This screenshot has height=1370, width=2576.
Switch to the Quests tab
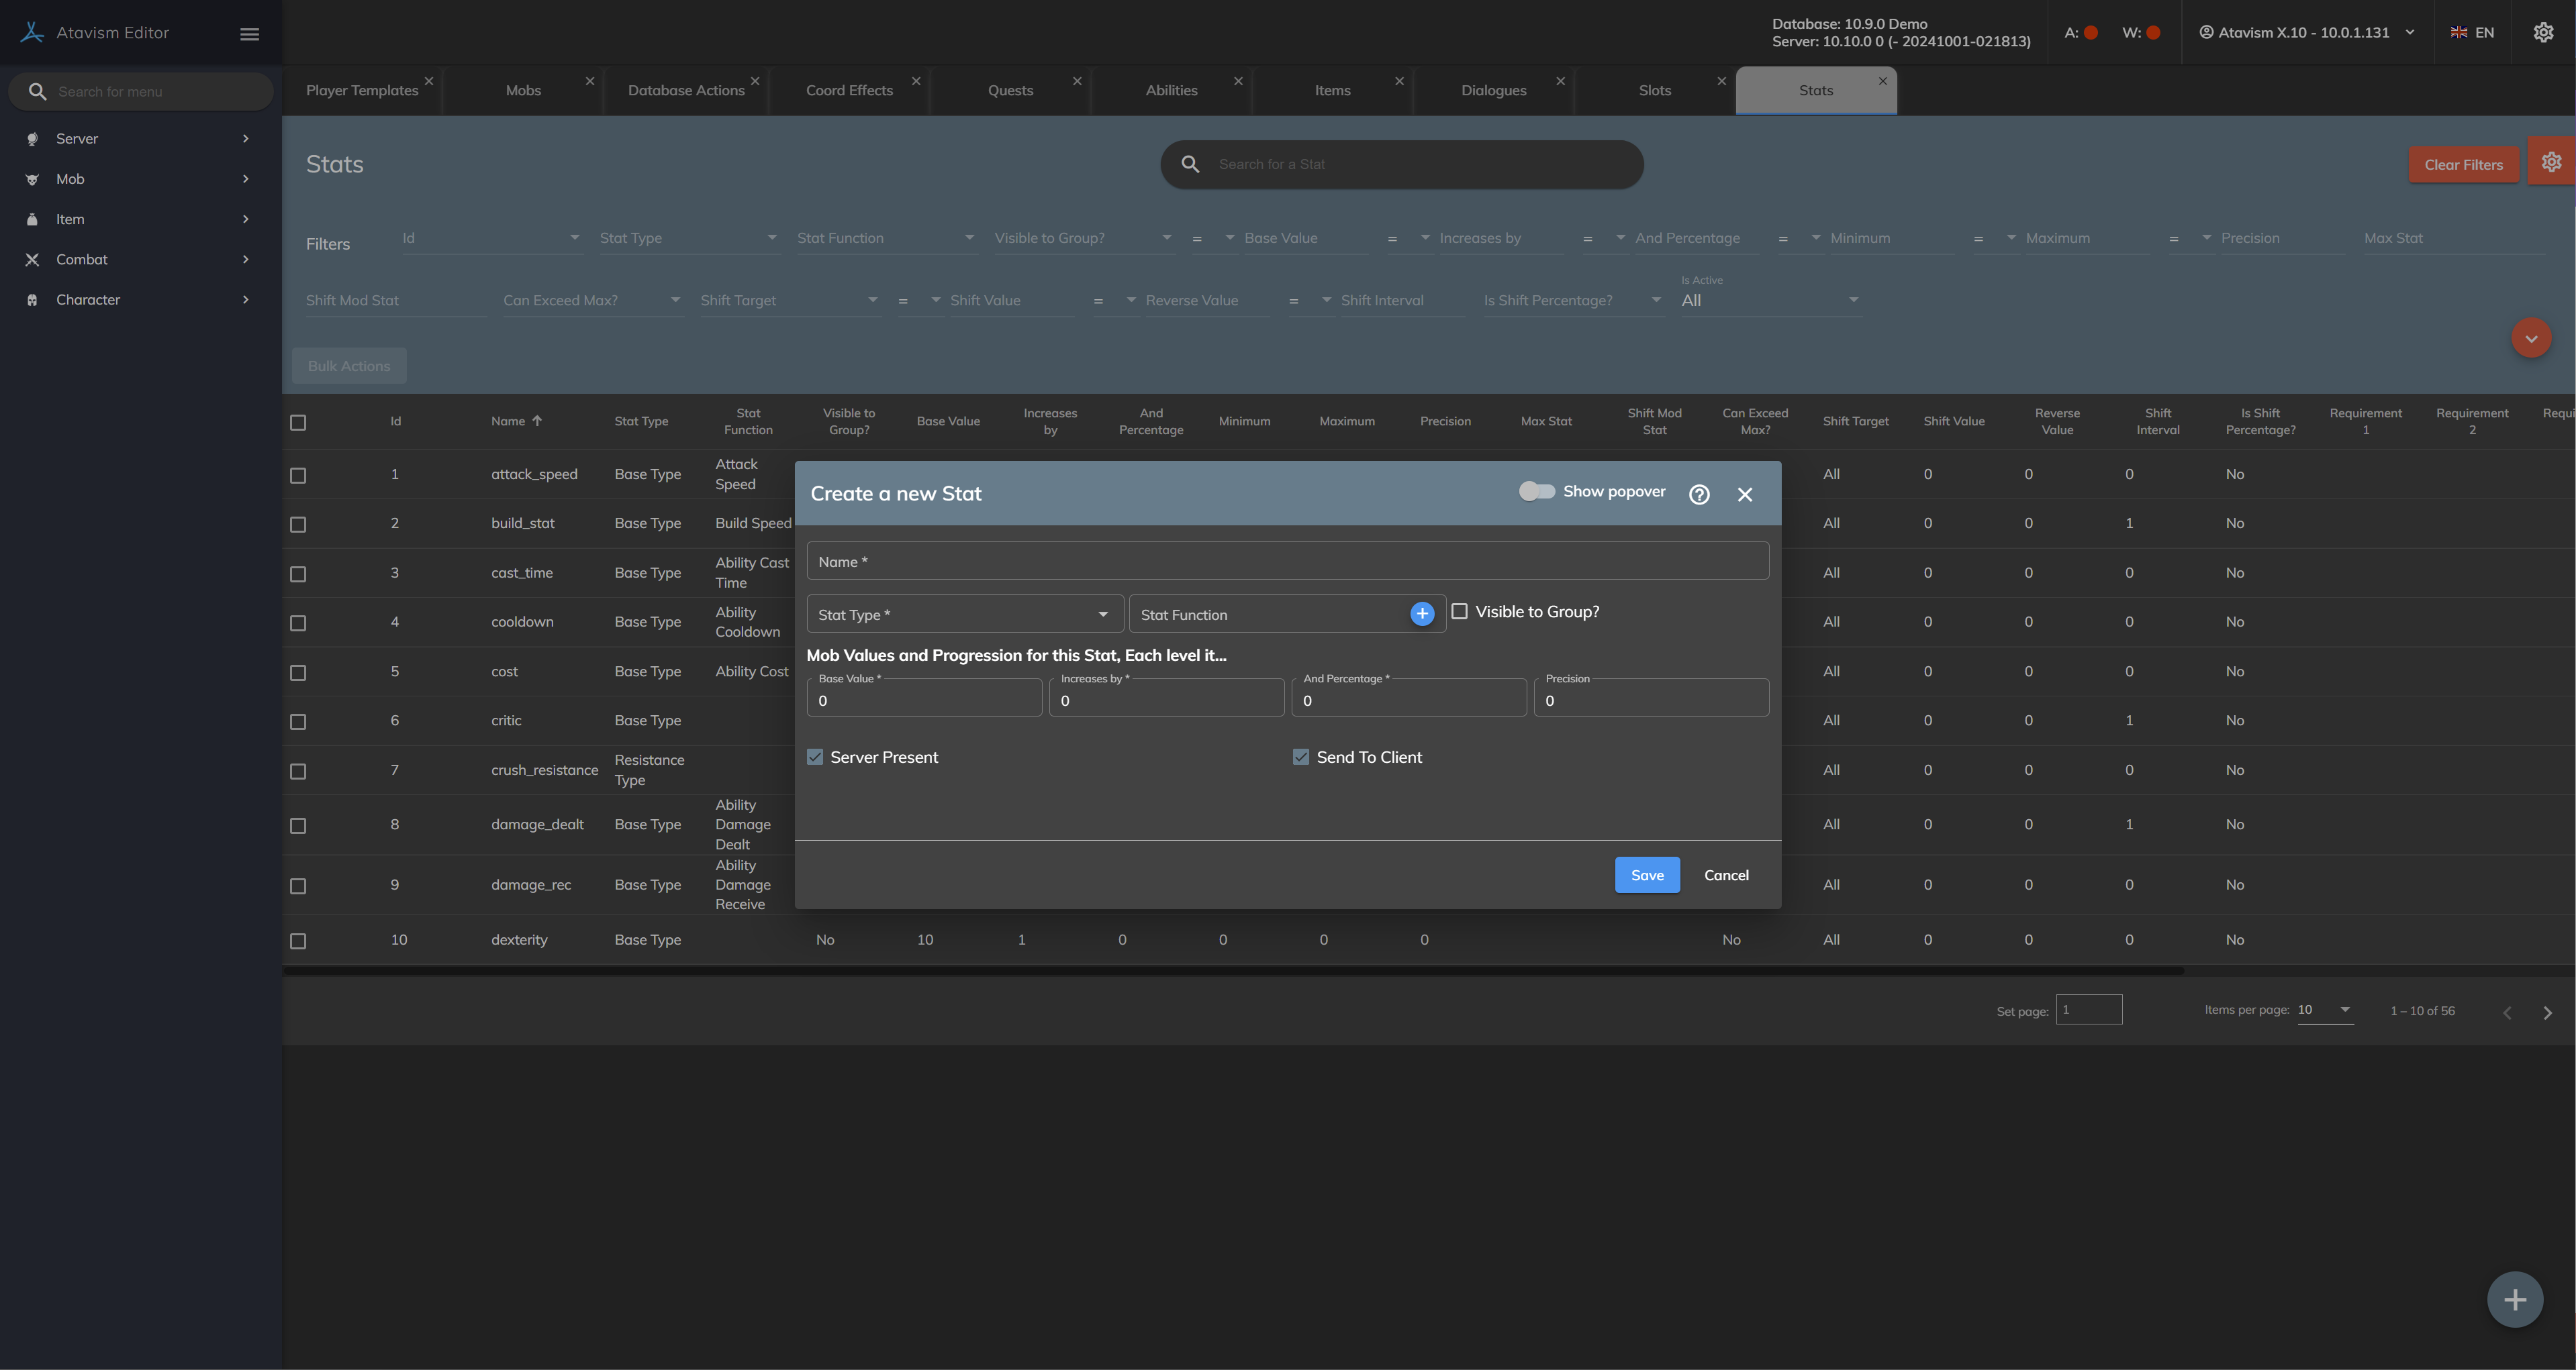(x=1010, y=91)
